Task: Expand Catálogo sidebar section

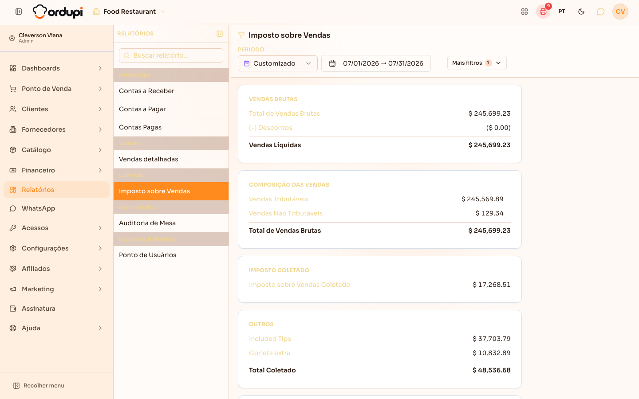Action: 56,150
